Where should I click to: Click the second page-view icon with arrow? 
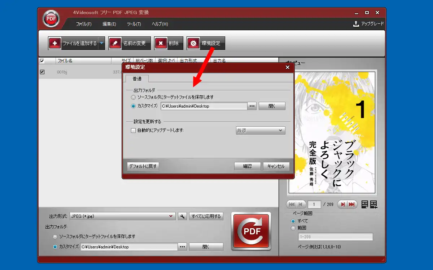[373, 204]
